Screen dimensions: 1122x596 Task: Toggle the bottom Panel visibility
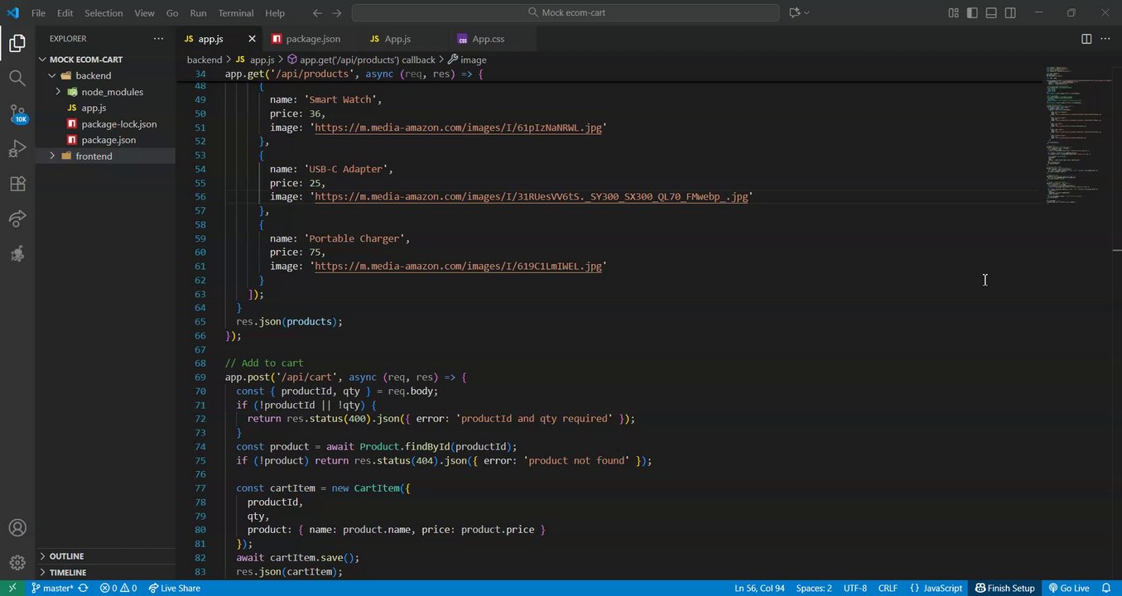(991, 13)
